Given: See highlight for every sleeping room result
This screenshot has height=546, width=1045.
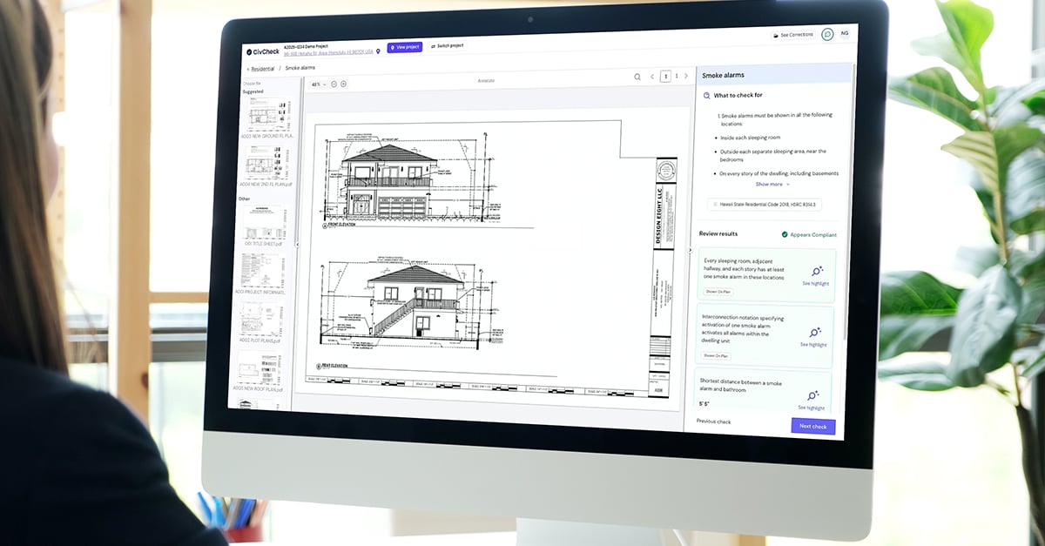Looking at the screenshot, I should click(x=815, y=275).
